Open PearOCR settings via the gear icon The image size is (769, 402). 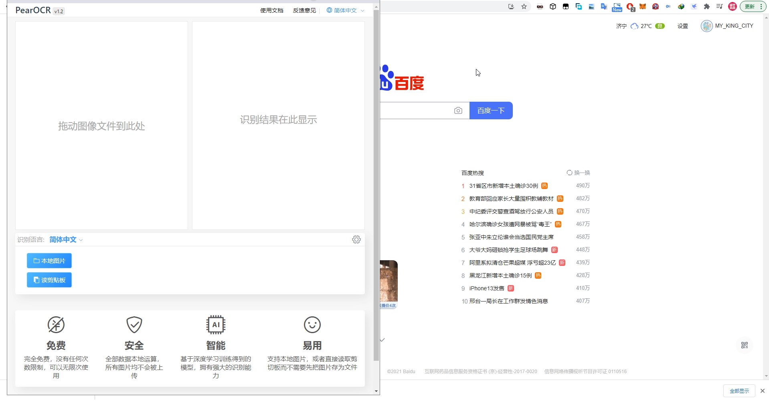tap(356, 239)
